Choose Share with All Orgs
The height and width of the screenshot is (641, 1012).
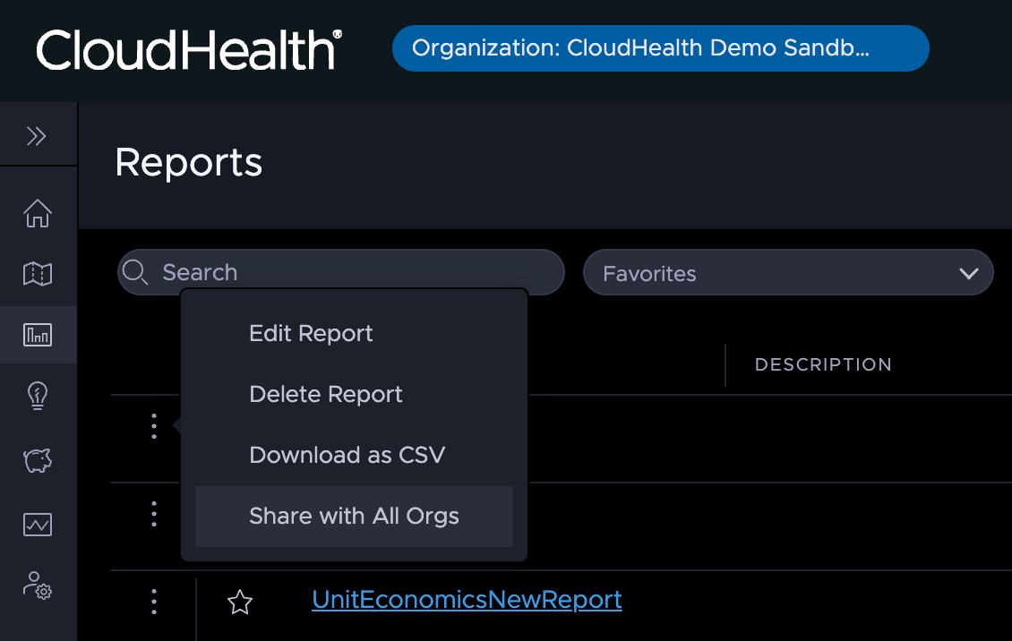click(x=354, y=517)
